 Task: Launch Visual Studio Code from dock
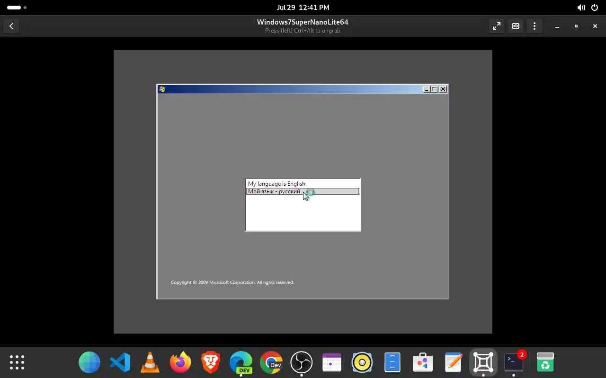tap(120, 362)
